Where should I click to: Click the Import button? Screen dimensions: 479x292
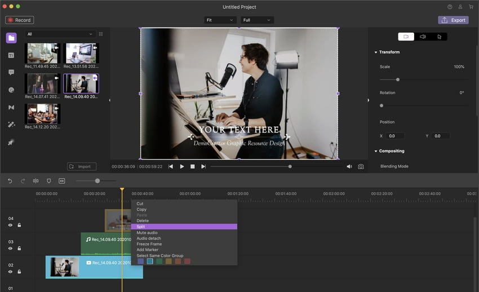[x=82, y=166]
